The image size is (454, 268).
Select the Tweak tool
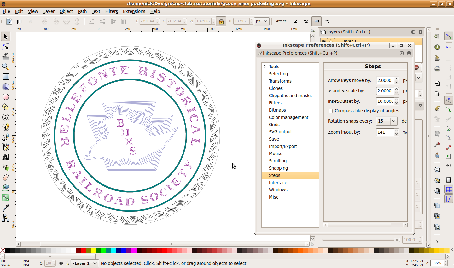(6, 57)
